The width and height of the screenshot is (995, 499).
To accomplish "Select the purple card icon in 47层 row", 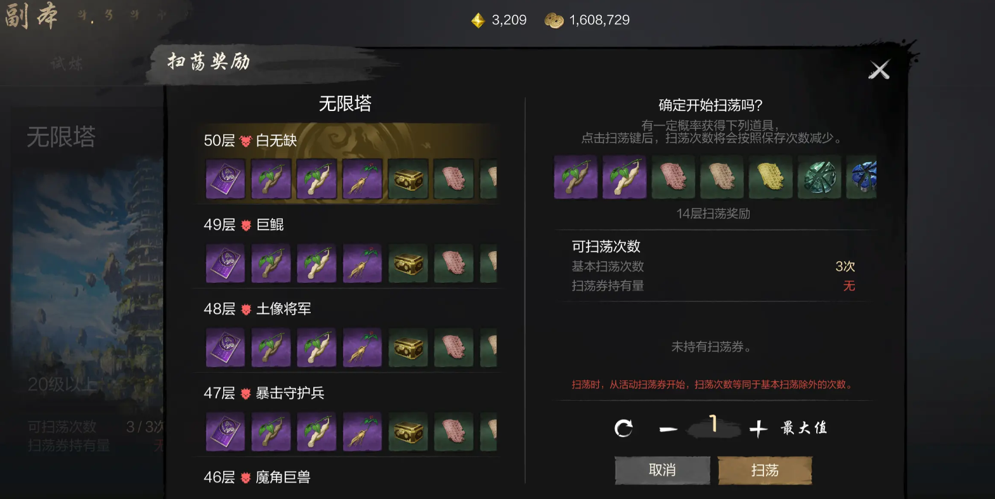I will (x=225, y=432).
